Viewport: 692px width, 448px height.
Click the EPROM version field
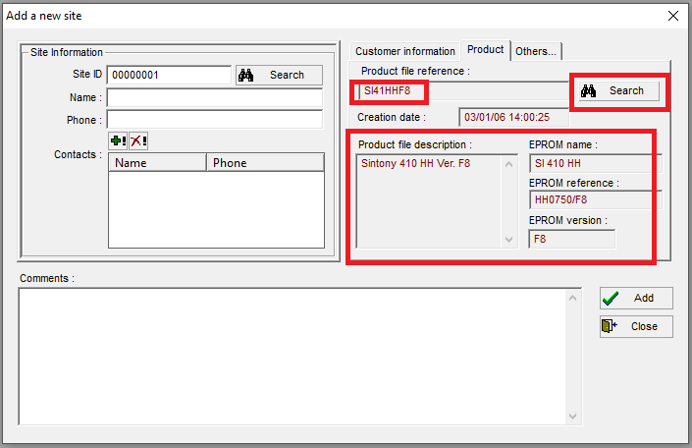(x=571, y=239)
